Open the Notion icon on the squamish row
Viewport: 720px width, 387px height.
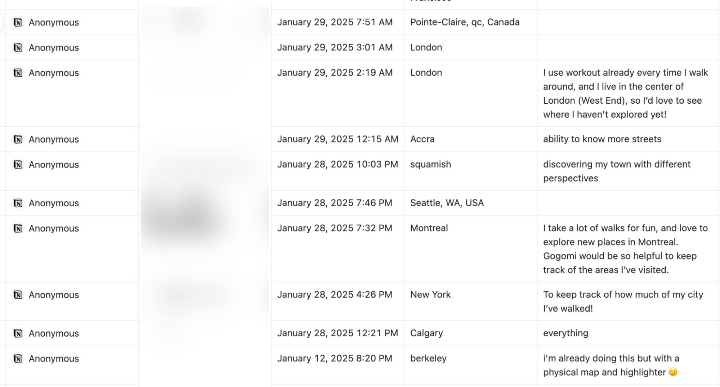tap(18, 165)
